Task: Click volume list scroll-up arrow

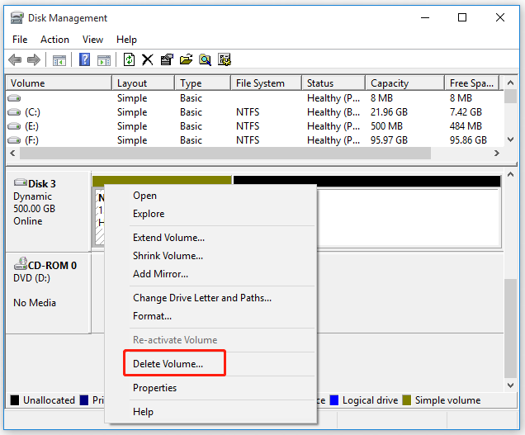Action: pos(510,83)
